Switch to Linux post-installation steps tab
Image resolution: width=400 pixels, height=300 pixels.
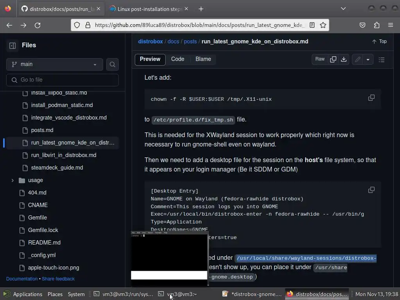[x=149, y=9]
